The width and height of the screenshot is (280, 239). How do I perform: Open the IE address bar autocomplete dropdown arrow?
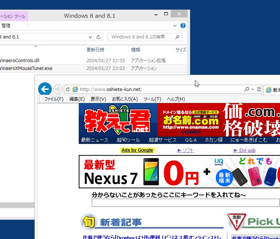pyautogui.click(x=253, y=89)
